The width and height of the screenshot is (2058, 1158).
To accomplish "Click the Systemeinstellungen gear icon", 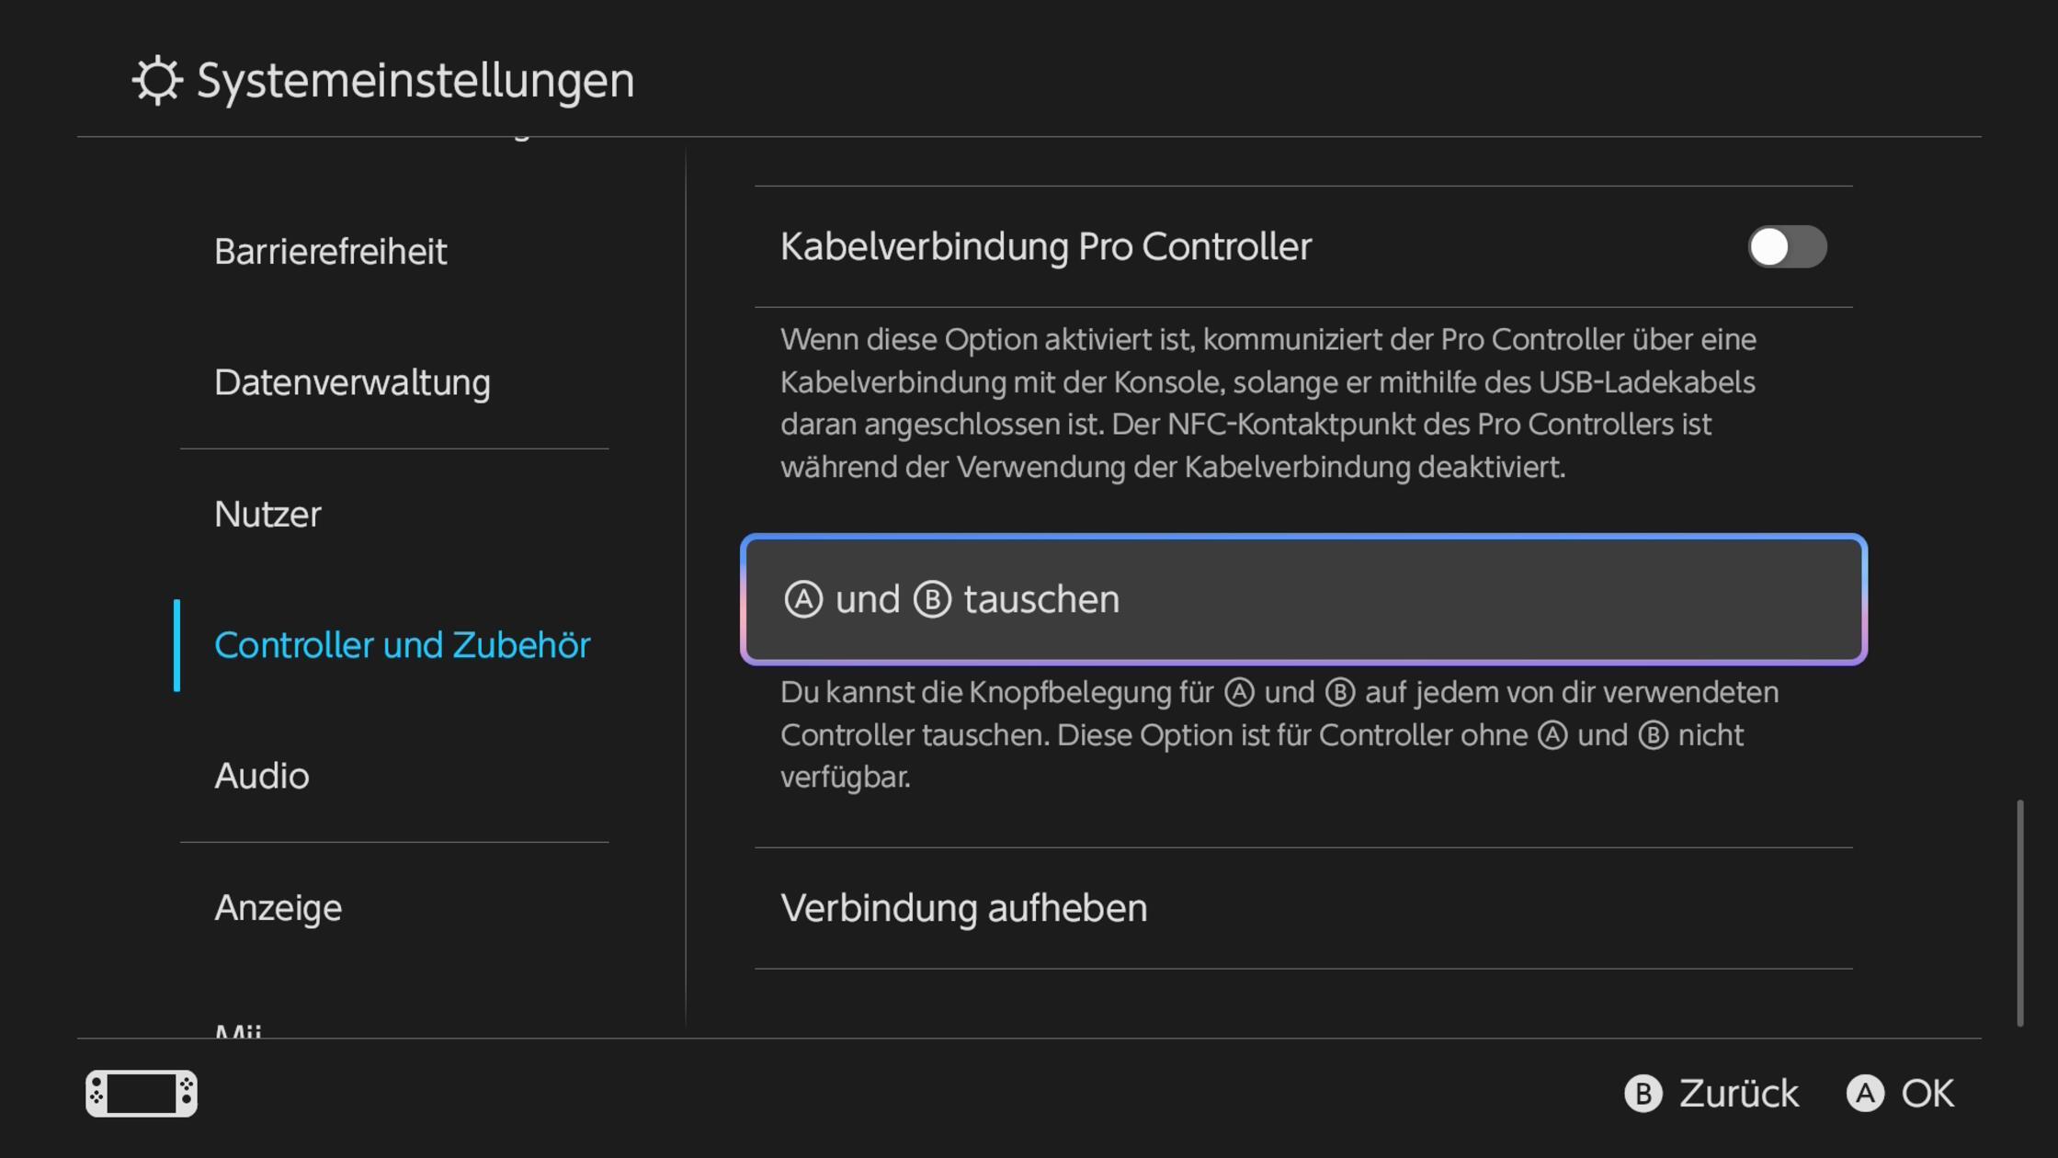I will [x=156, y=81].
